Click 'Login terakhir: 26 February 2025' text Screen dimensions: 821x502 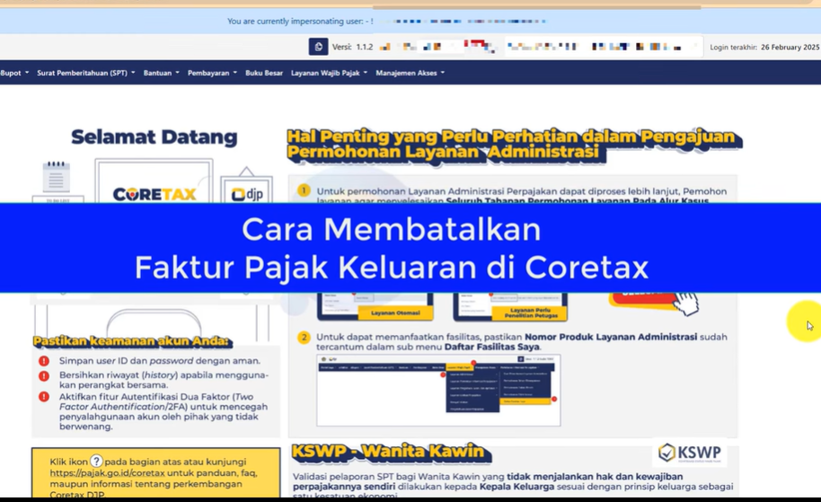pyautogui.click(x=764, y=47)
